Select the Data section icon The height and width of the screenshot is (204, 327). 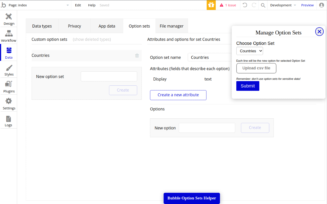coord(9,52)
